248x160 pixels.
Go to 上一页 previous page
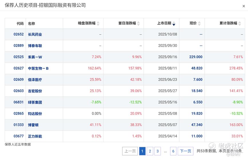coord(130,151)
